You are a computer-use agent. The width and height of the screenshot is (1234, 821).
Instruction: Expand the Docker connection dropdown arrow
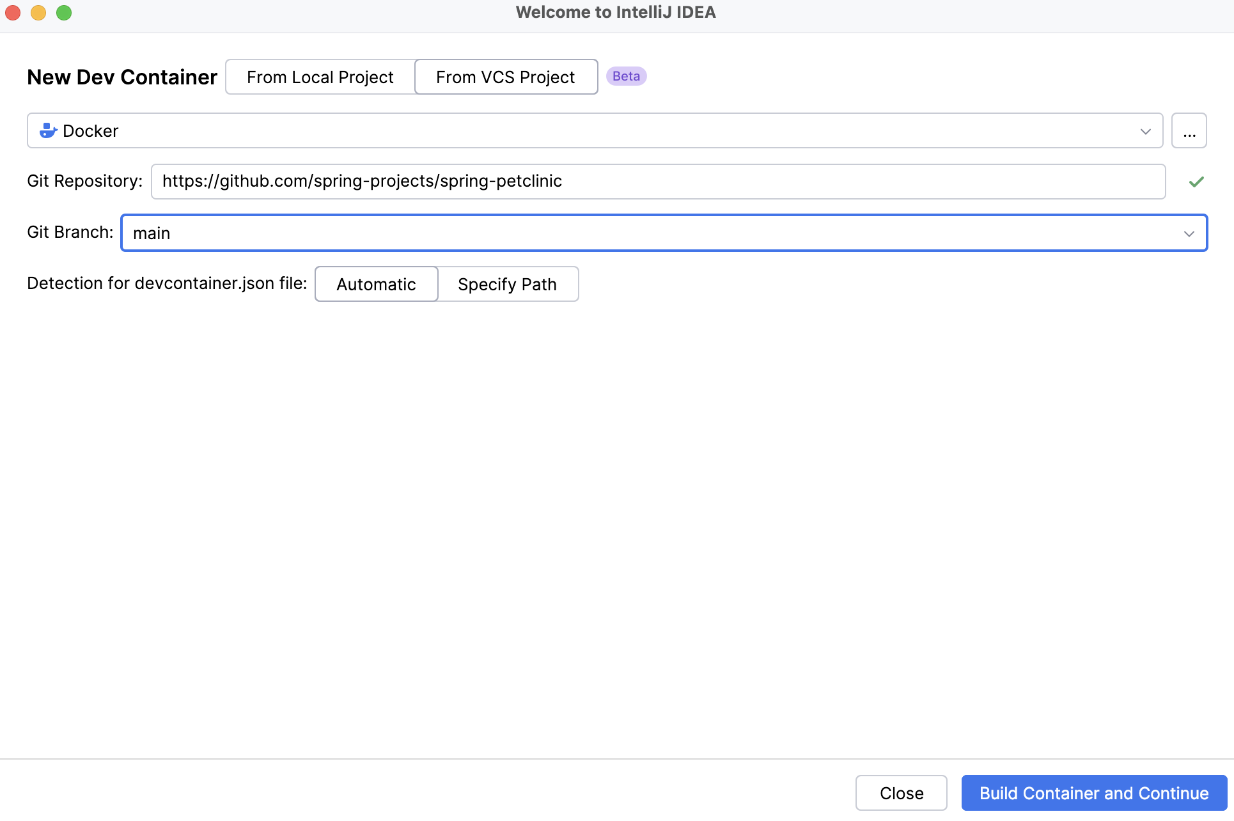[1145, 131]
